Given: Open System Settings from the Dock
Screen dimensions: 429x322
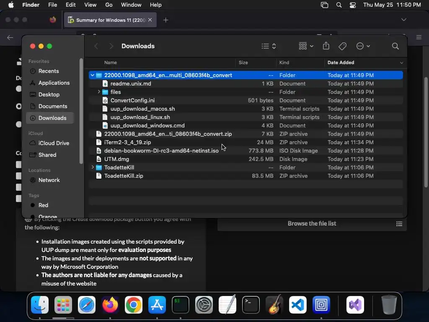Looking at the screenshot, I should coord(204,305).
